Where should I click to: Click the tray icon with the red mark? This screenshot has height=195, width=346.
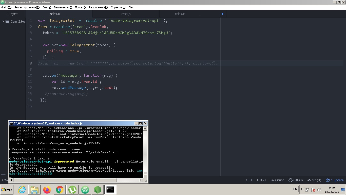313,190
